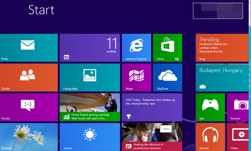Open the finance tile about Home Depot
Viewport: 251px width, 151px height.
click(90, 107)
